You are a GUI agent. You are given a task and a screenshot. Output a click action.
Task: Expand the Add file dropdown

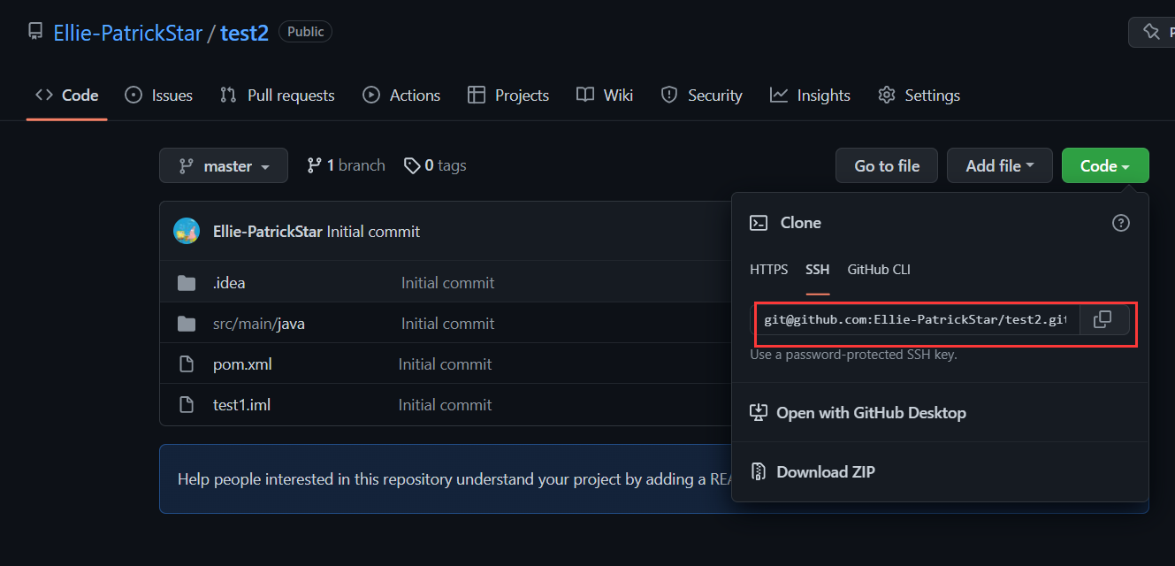pos(1000,165)
